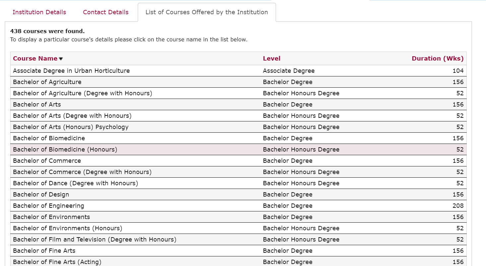Click the Course Name sort arrow icon
Screen dimensions: 486x266
[61, 59]
